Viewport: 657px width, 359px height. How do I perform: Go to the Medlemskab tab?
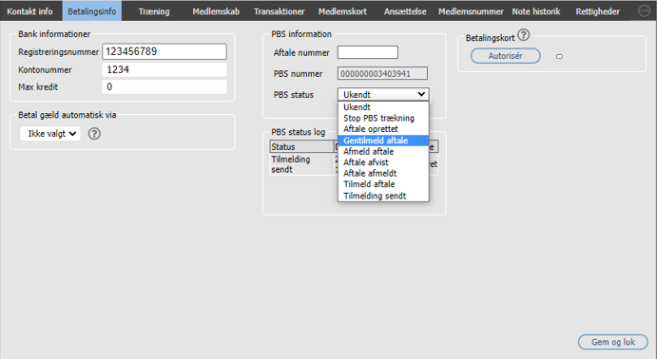click(216, 11)
